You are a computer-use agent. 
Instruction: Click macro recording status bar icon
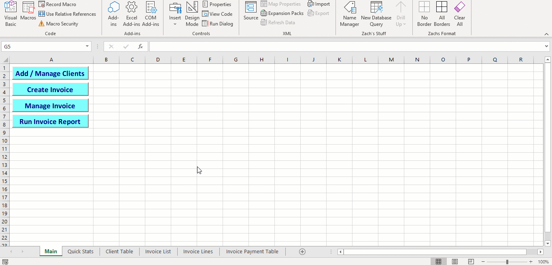[x=5, y=262]
